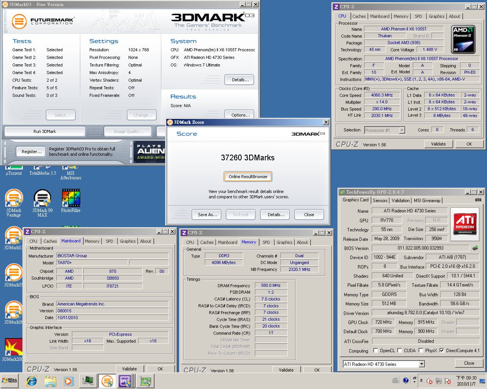Select 3DMark 99 MAX desktop icon
This screenshot has height=389, width=487.
point(42,204)
